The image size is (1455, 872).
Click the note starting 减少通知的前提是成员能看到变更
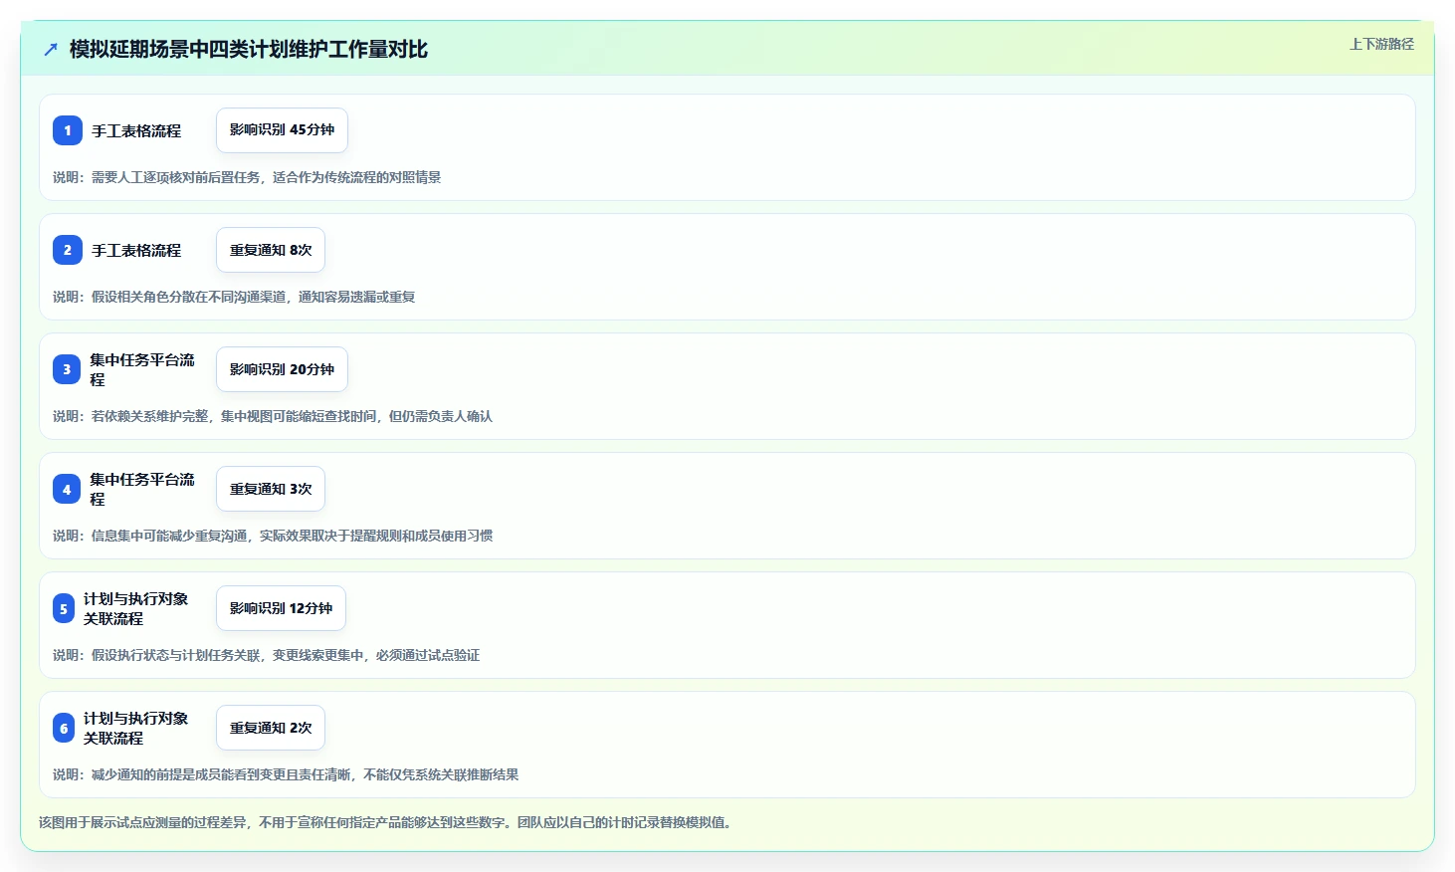tap(286, 774)
